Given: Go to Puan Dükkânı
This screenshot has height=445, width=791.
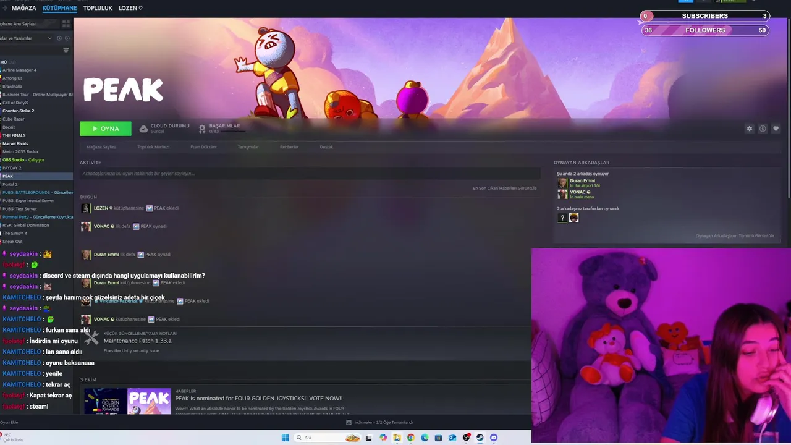Looking at the screenshot, I should (203, 147).
